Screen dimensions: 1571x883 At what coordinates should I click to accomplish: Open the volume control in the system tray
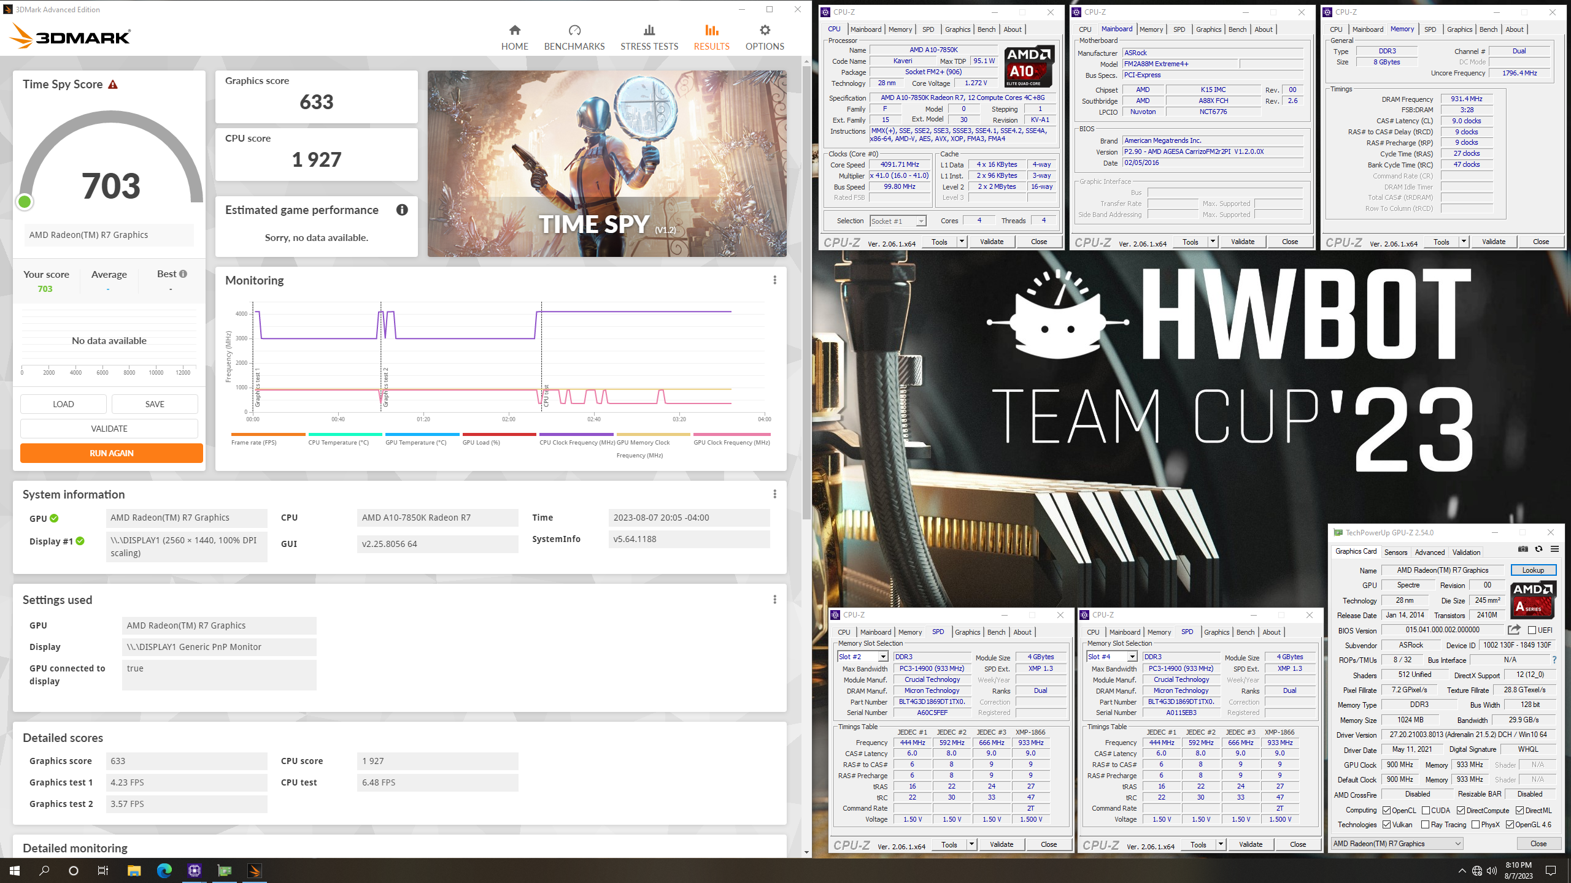tap(1492, 871)
